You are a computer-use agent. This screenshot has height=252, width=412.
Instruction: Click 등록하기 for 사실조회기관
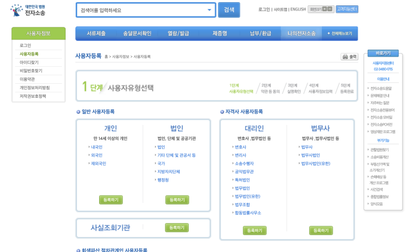(177, 227)
